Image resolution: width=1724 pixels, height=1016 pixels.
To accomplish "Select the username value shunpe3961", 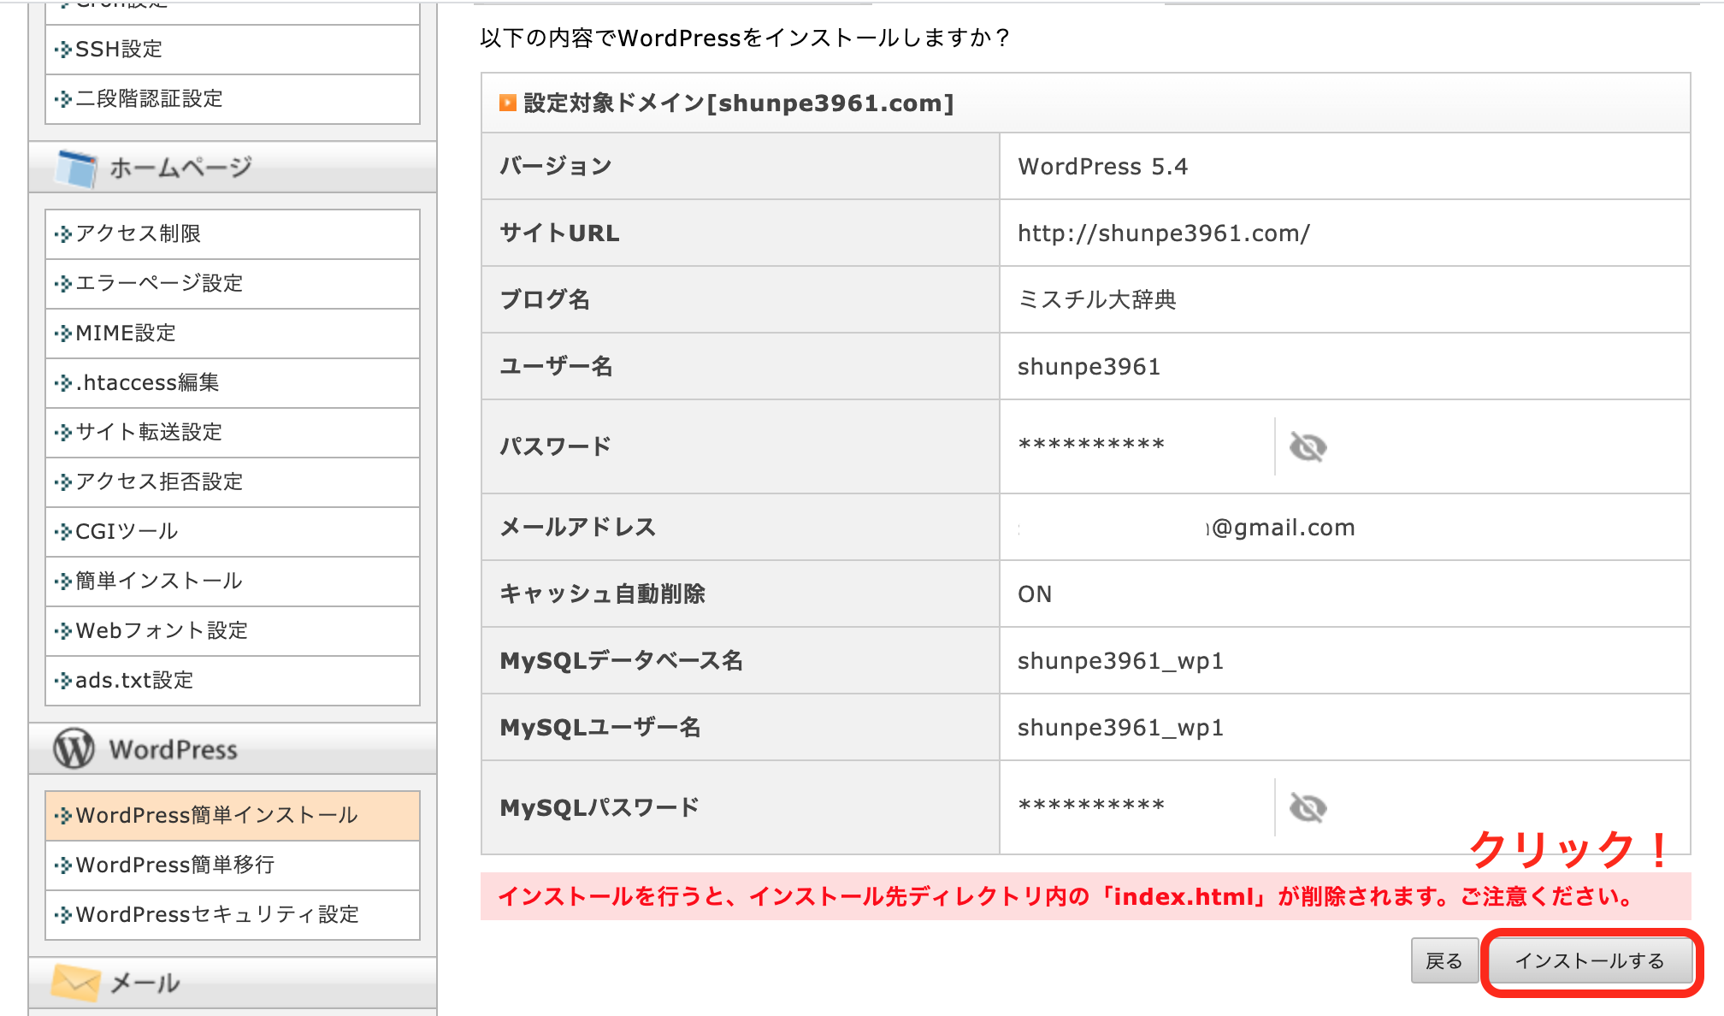I will 1089,367.
